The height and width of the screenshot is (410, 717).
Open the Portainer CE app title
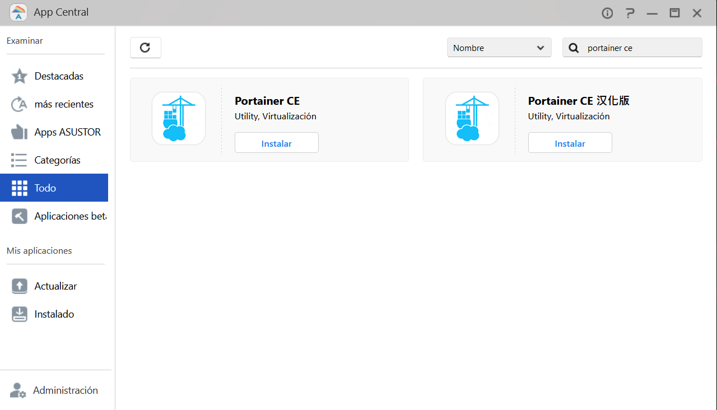(x=267, y=101)
